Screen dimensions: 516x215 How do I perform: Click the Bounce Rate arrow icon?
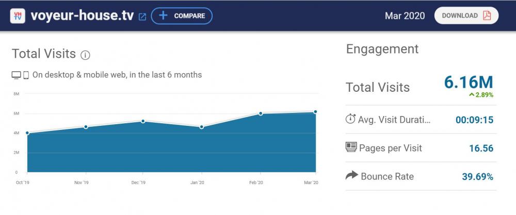point(351,176)
